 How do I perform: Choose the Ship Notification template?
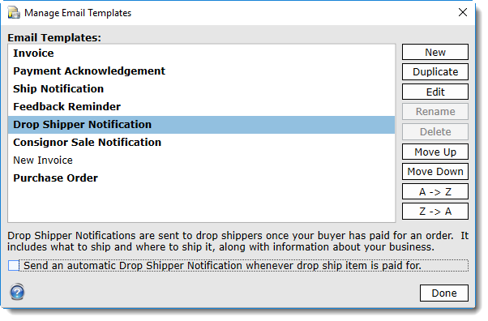[x=201, y=88]
